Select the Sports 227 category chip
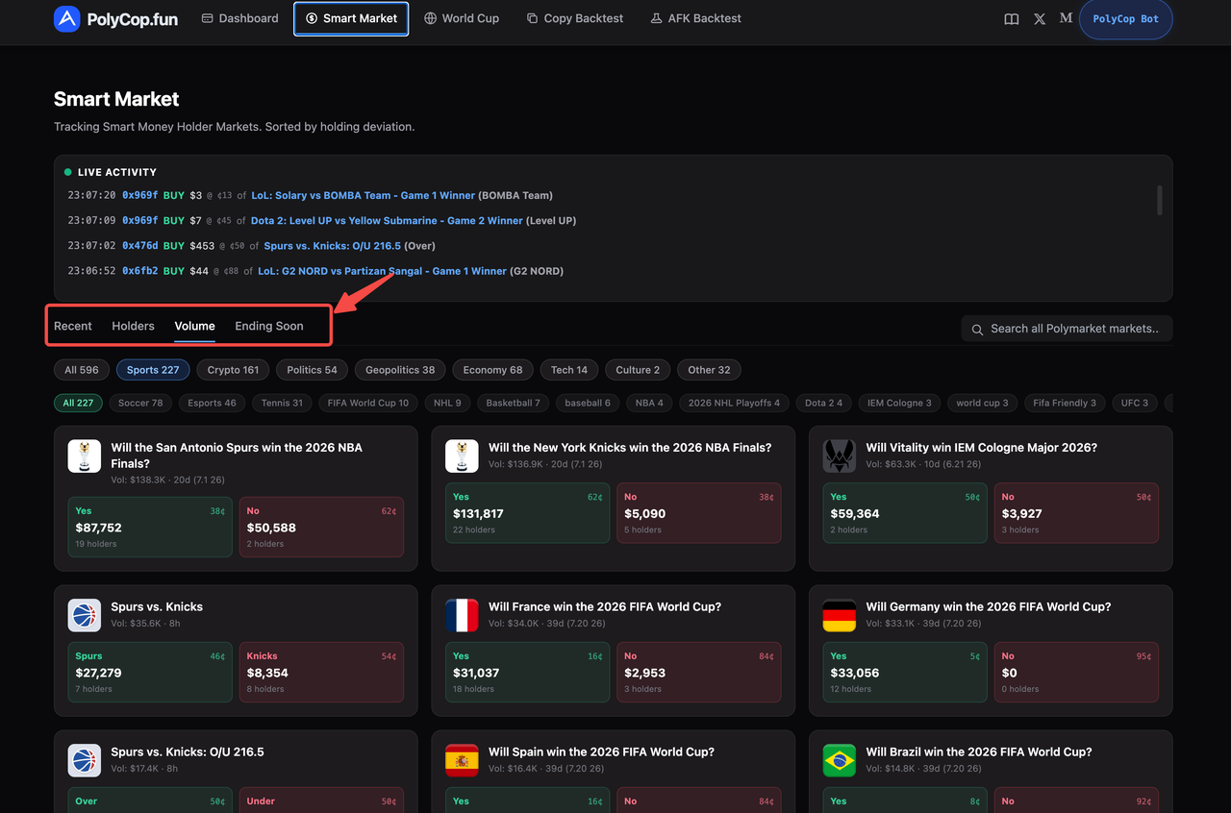Screen dimensions: 1231x813 click(x=153, y=370)
